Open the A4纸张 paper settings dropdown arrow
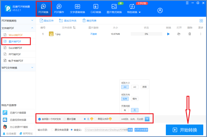The image size is (207, 137). (x=147, y=119)
